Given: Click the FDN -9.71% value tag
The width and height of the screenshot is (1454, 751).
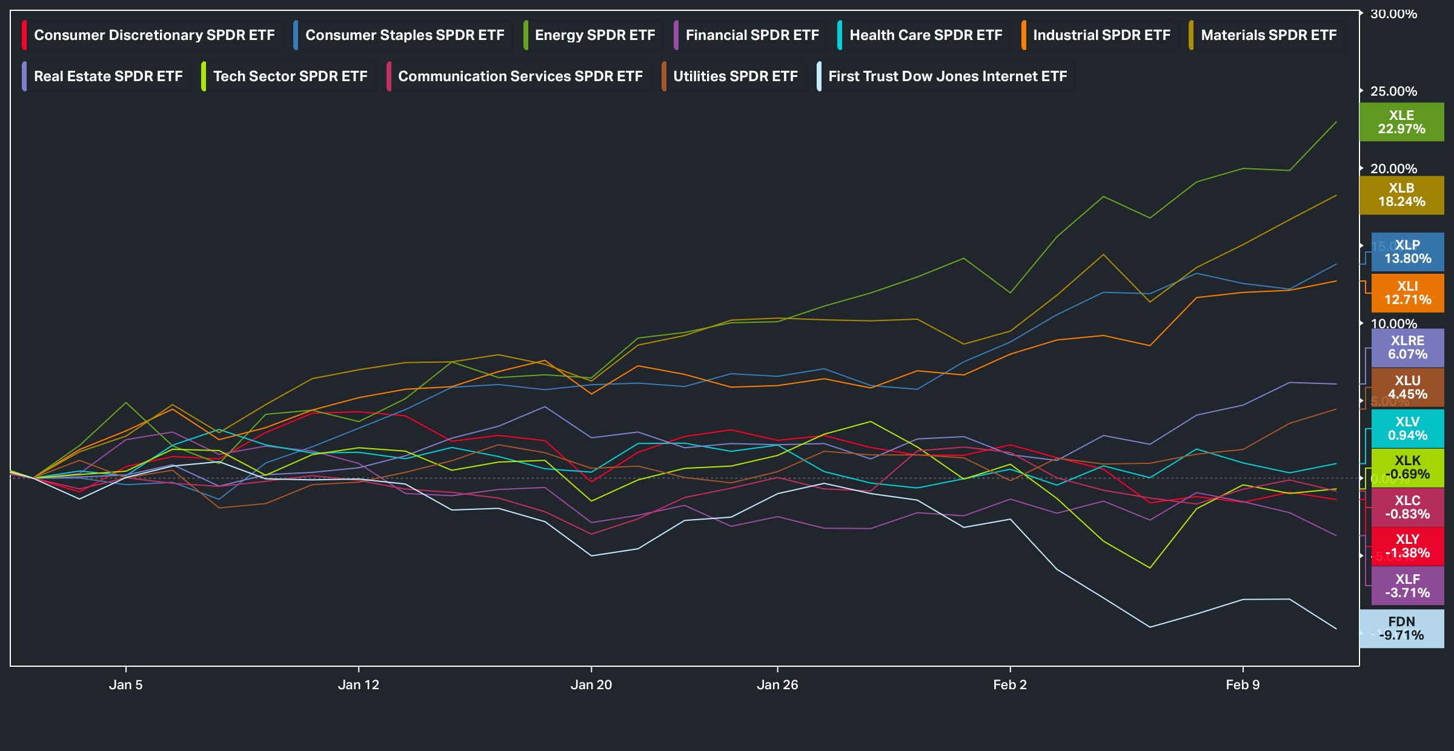Looking at the screenshot, I should pyautogui.click(x=1401, y=628).
